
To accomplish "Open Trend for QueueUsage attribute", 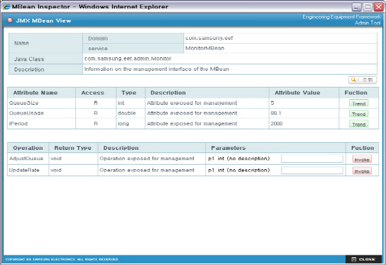I will (358, 114).
